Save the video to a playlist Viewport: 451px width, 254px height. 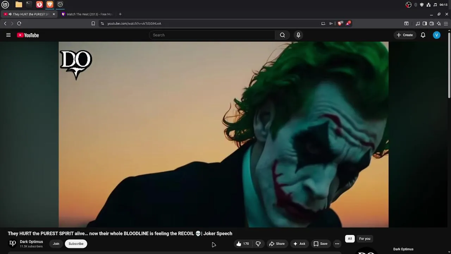(x=321, y=244)
